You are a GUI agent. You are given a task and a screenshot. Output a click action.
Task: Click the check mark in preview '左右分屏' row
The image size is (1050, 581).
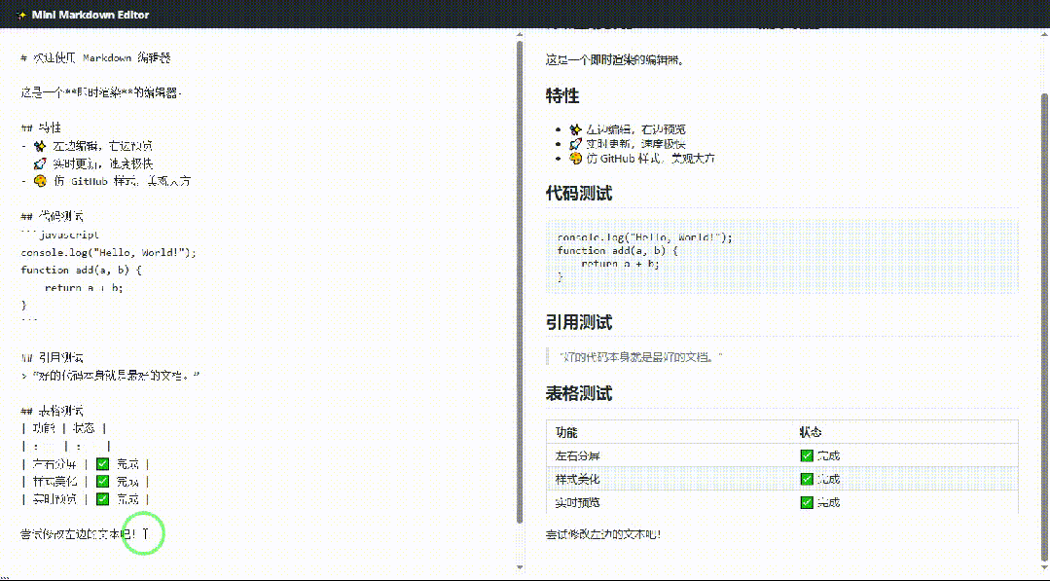[x=807, y=455]
